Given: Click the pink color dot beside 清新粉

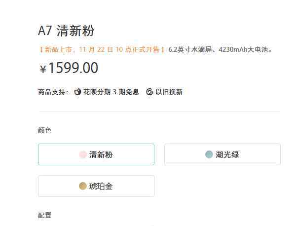Looking at the screenshot, I should (83, 154).
